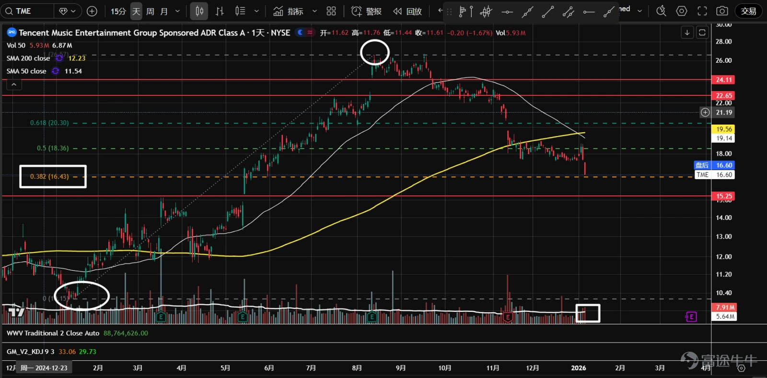Create an alert with 警报
767x378 pixels.
[x=366, y=11]
